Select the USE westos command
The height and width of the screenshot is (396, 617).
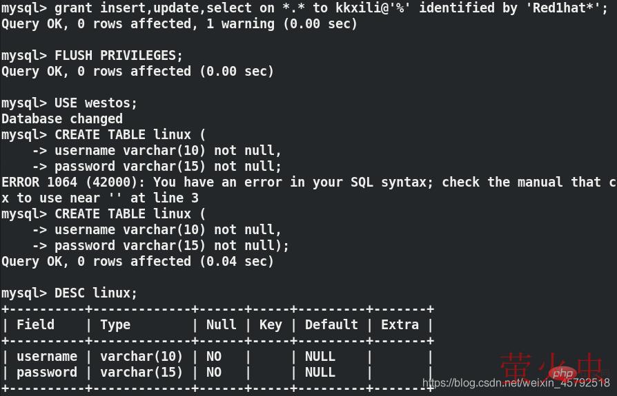tap(96, 103)
